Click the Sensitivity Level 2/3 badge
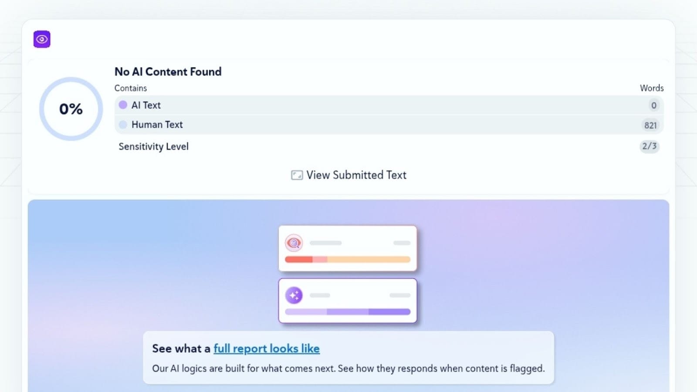Viewport: 697px width, 392px height. click(649, 146)
